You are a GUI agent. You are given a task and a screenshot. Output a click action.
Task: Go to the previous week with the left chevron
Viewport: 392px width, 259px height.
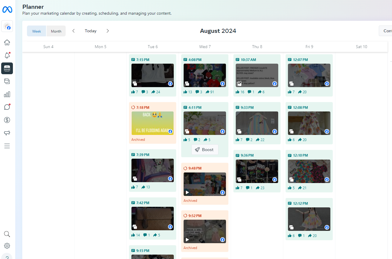74,31
